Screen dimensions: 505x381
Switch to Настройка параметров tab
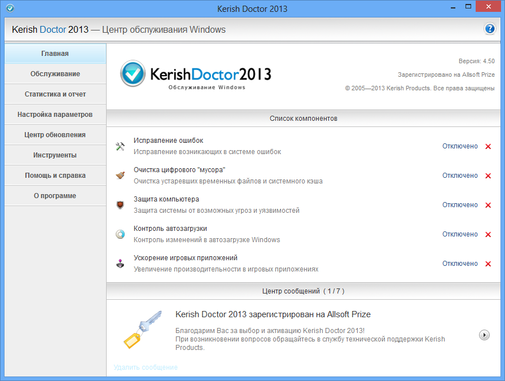[x=55, y=115]
